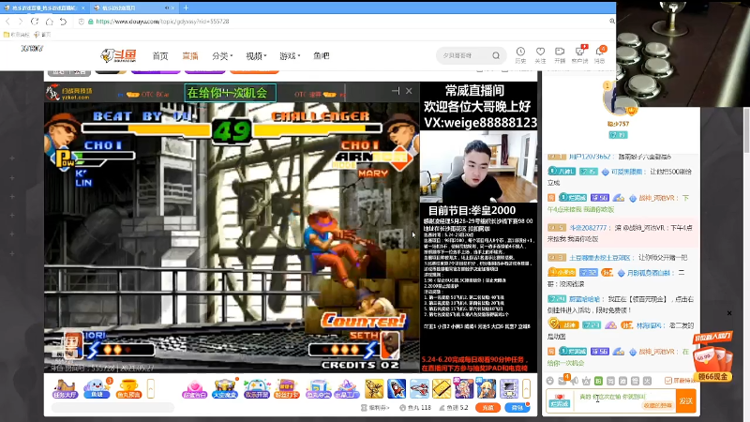
Task: Click the chat megaphone horn icon
Action: click(574, 381)
